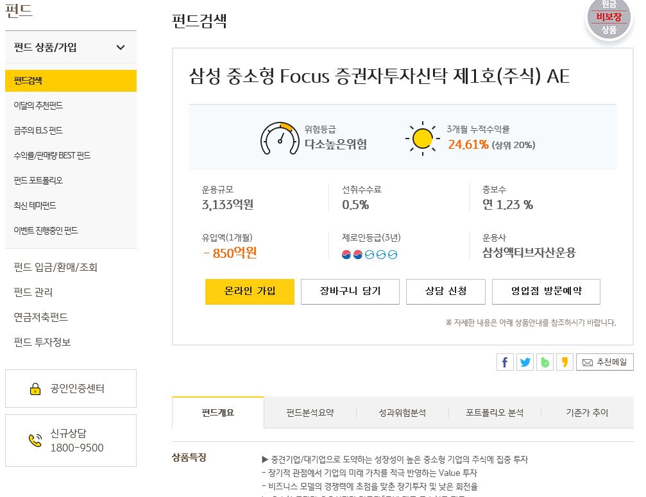Click the 다소높은위험 risk label
This screenshot has height=497, width=646.
point(336,144)
